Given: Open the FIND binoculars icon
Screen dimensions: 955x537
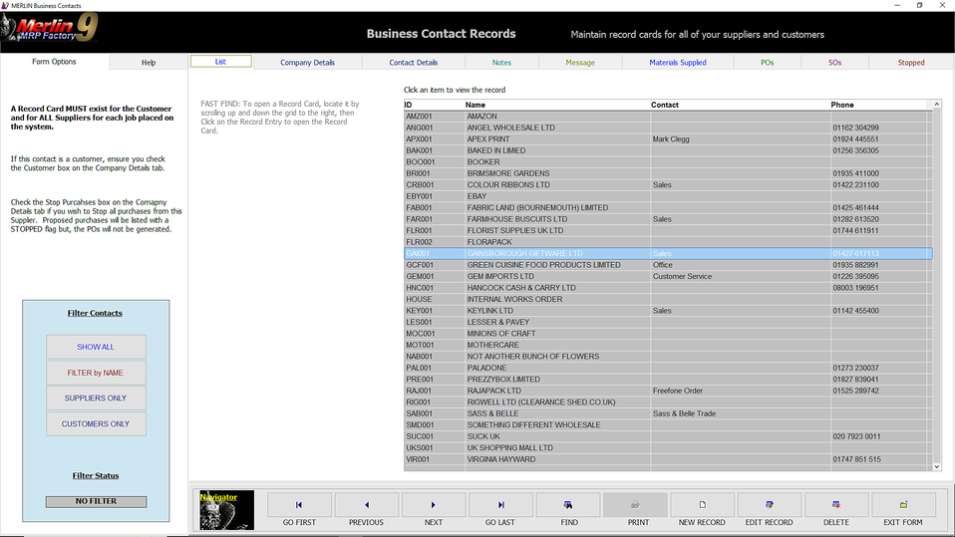Looking at the screenshot, I should (x=568, y=505).
